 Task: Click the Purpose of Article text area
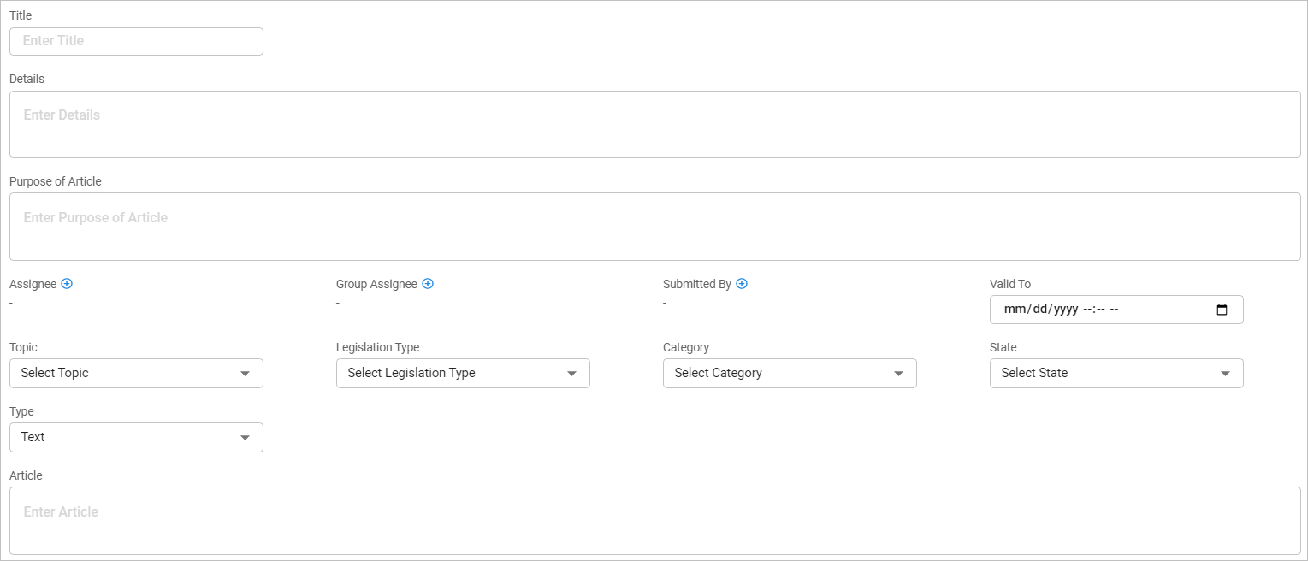654,227
